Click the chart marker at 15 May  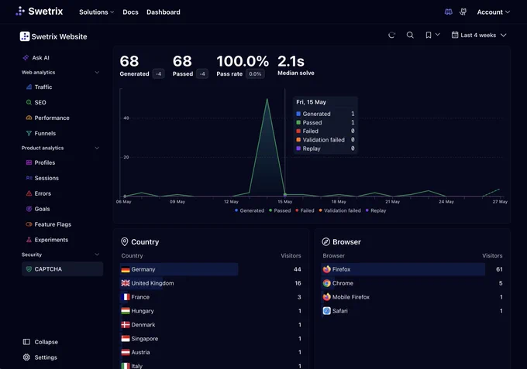pyautogui.click(x=285, y=195)
